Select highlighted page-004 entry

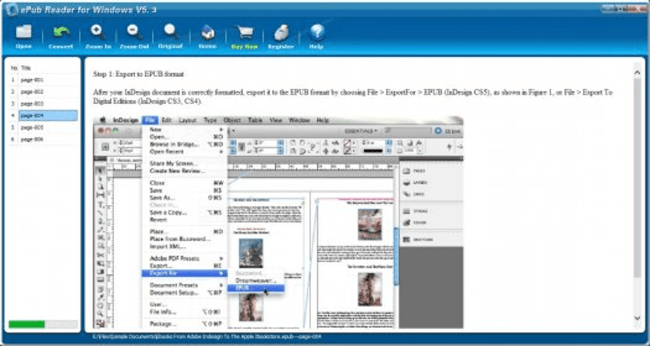click(48, 116)
